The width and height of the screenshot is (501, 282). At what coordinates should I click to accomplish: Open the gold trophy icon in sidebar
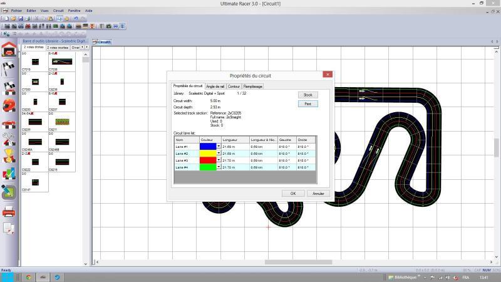pyautogui.click(x=9, y=157)
